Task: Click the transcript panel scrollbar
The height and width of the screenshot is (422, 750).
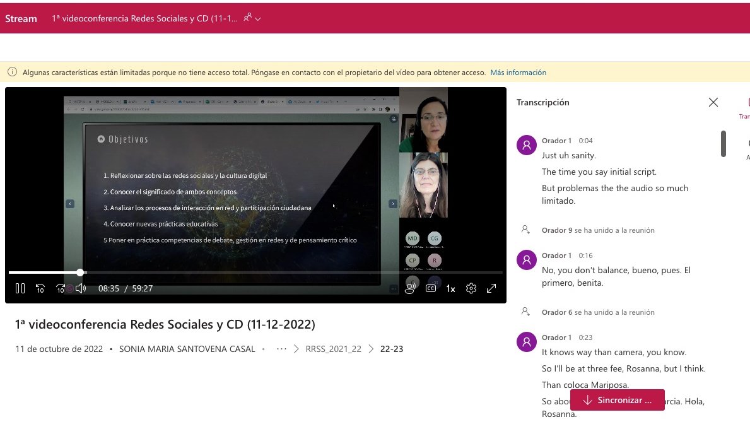Action: [724, 144]
